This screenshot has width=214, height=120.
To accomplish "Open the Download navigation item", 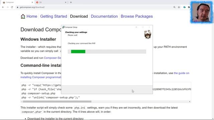I will 79,16.
